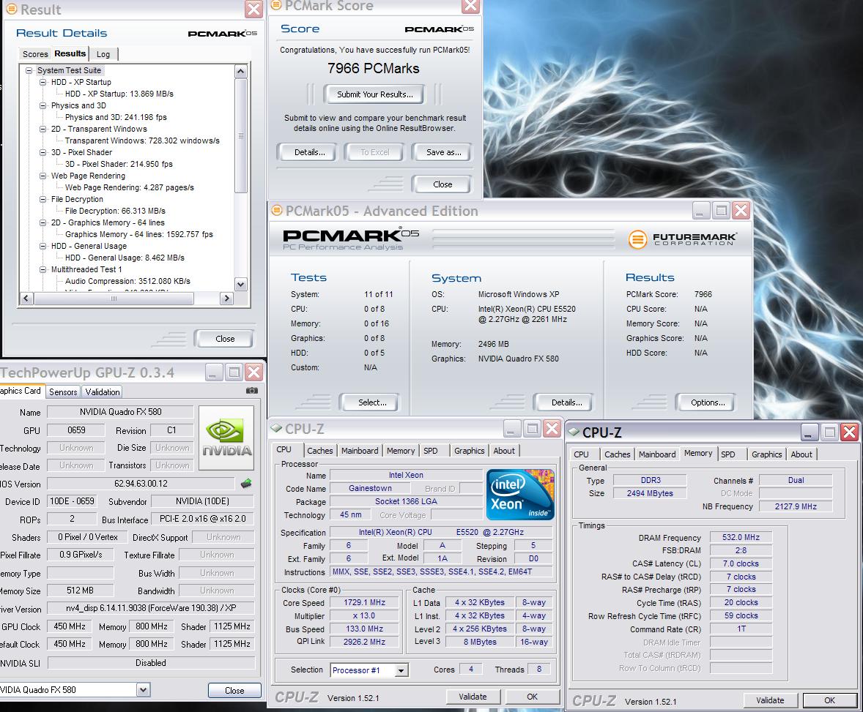863x712 pixels.
Task: Click NVIDIA SLI Disabled field in GPU-Z
Action: [x=151, y=663]
